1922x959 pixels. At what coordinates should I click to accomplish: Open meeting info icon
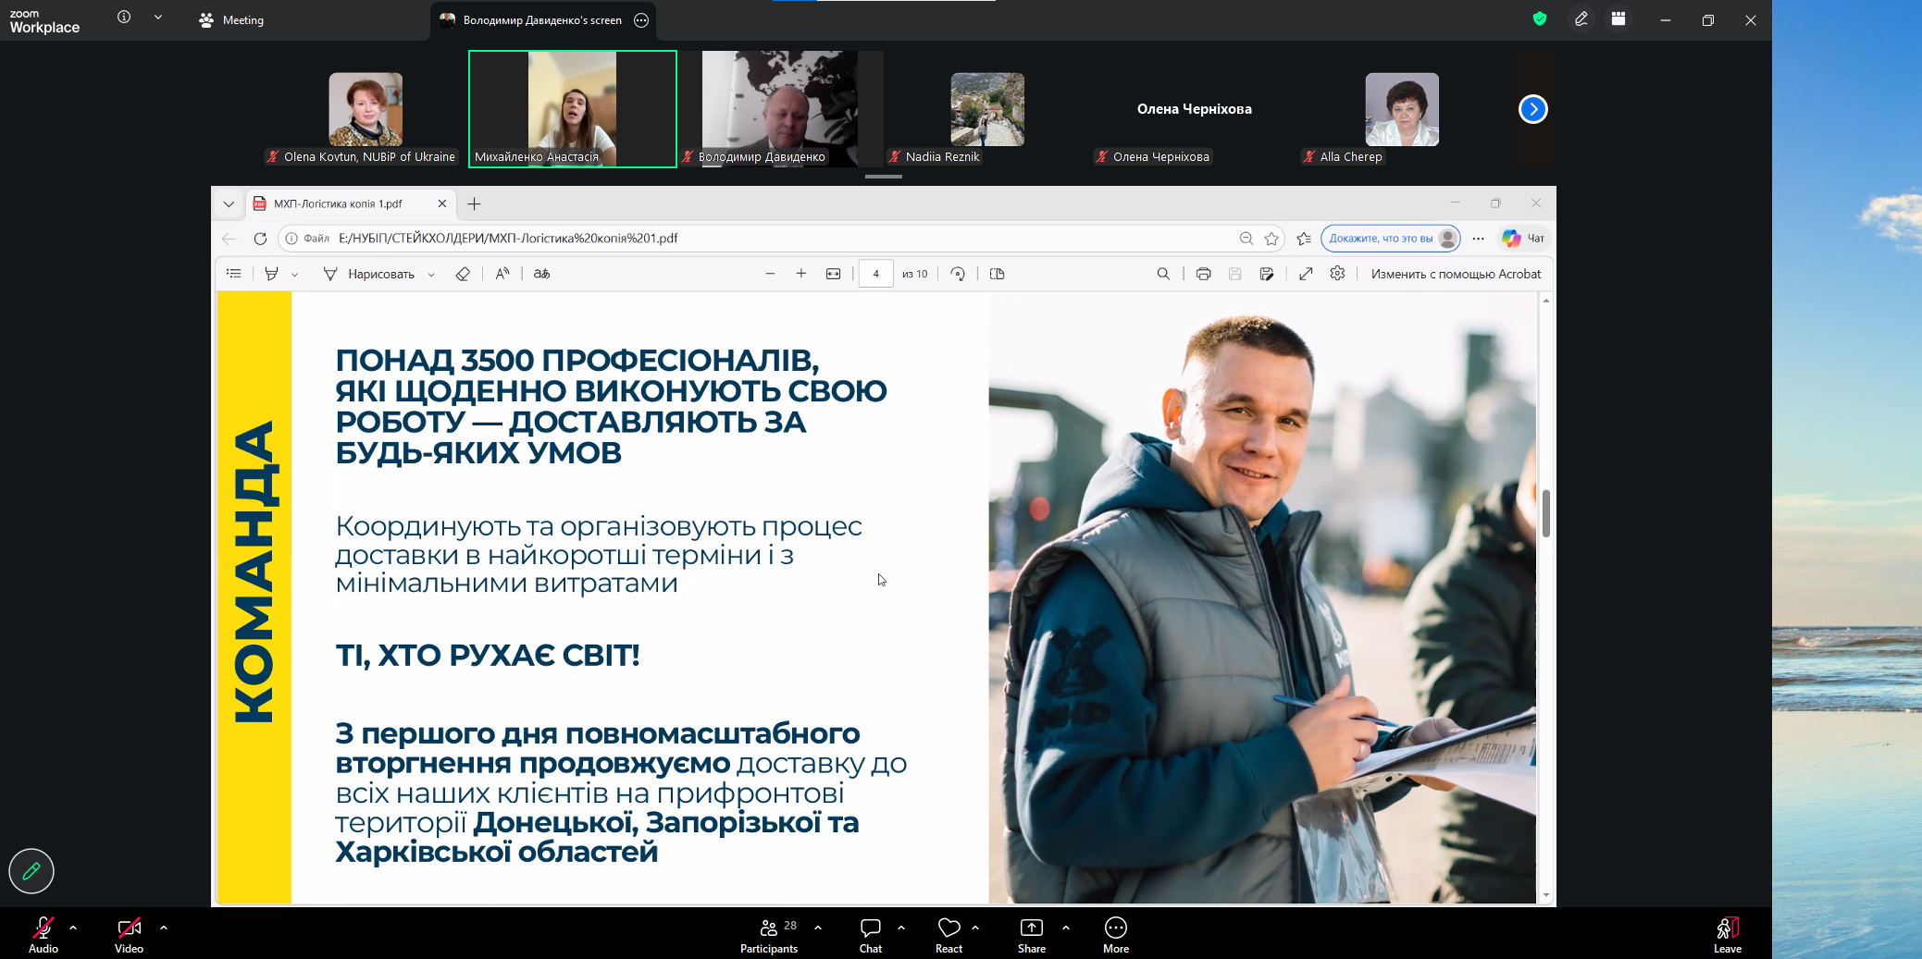[124, 18]
